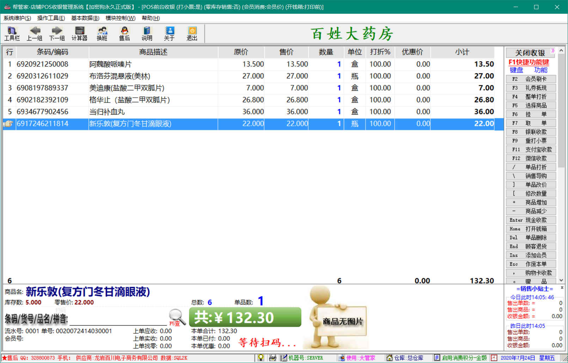Click the lightbulb icon in status bar
568x363 pixels.
(261, 358)
